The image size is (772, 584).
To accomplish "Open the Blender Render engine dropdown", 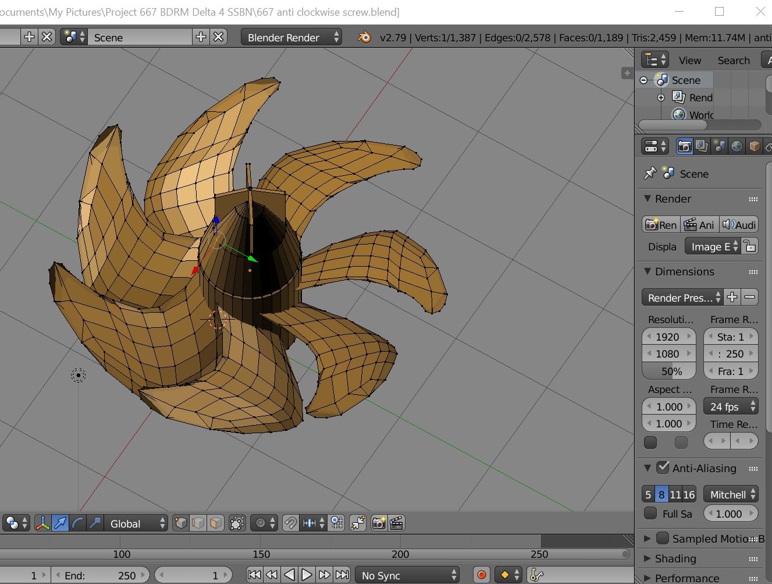I will 291,37.
